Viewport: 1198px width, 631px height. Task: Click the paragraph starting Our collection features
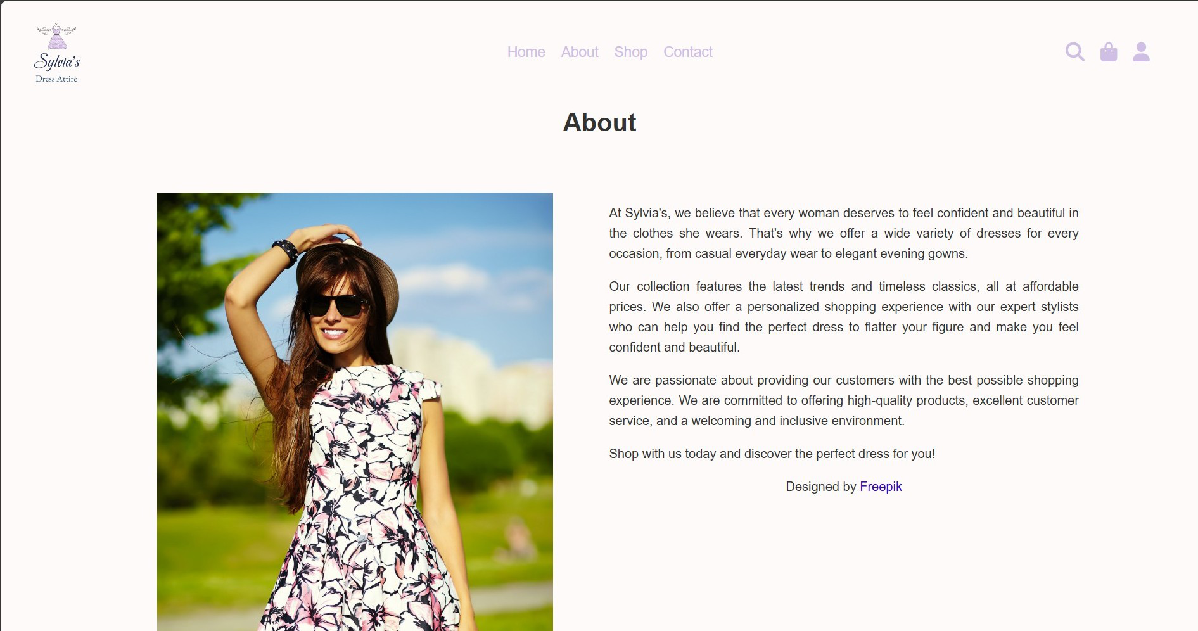(x=844, y=317)
